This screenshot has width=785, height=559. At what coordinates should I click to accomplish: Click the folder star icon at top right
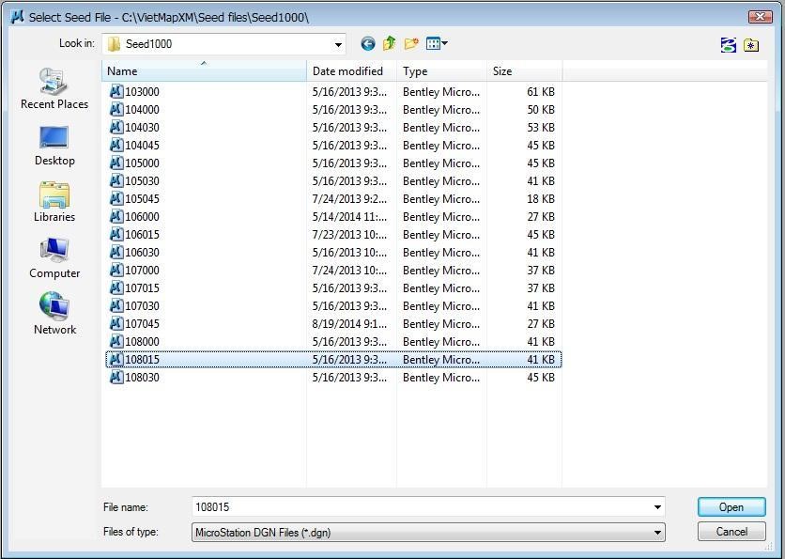[x=751, y=44]
